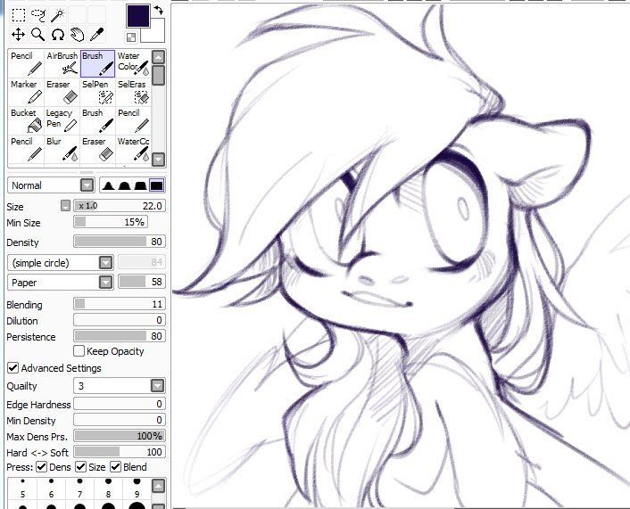This screenshot has width=630, height=509.
Task: Open the simple circle brush shape dropdown
Action: coord(61,263)
